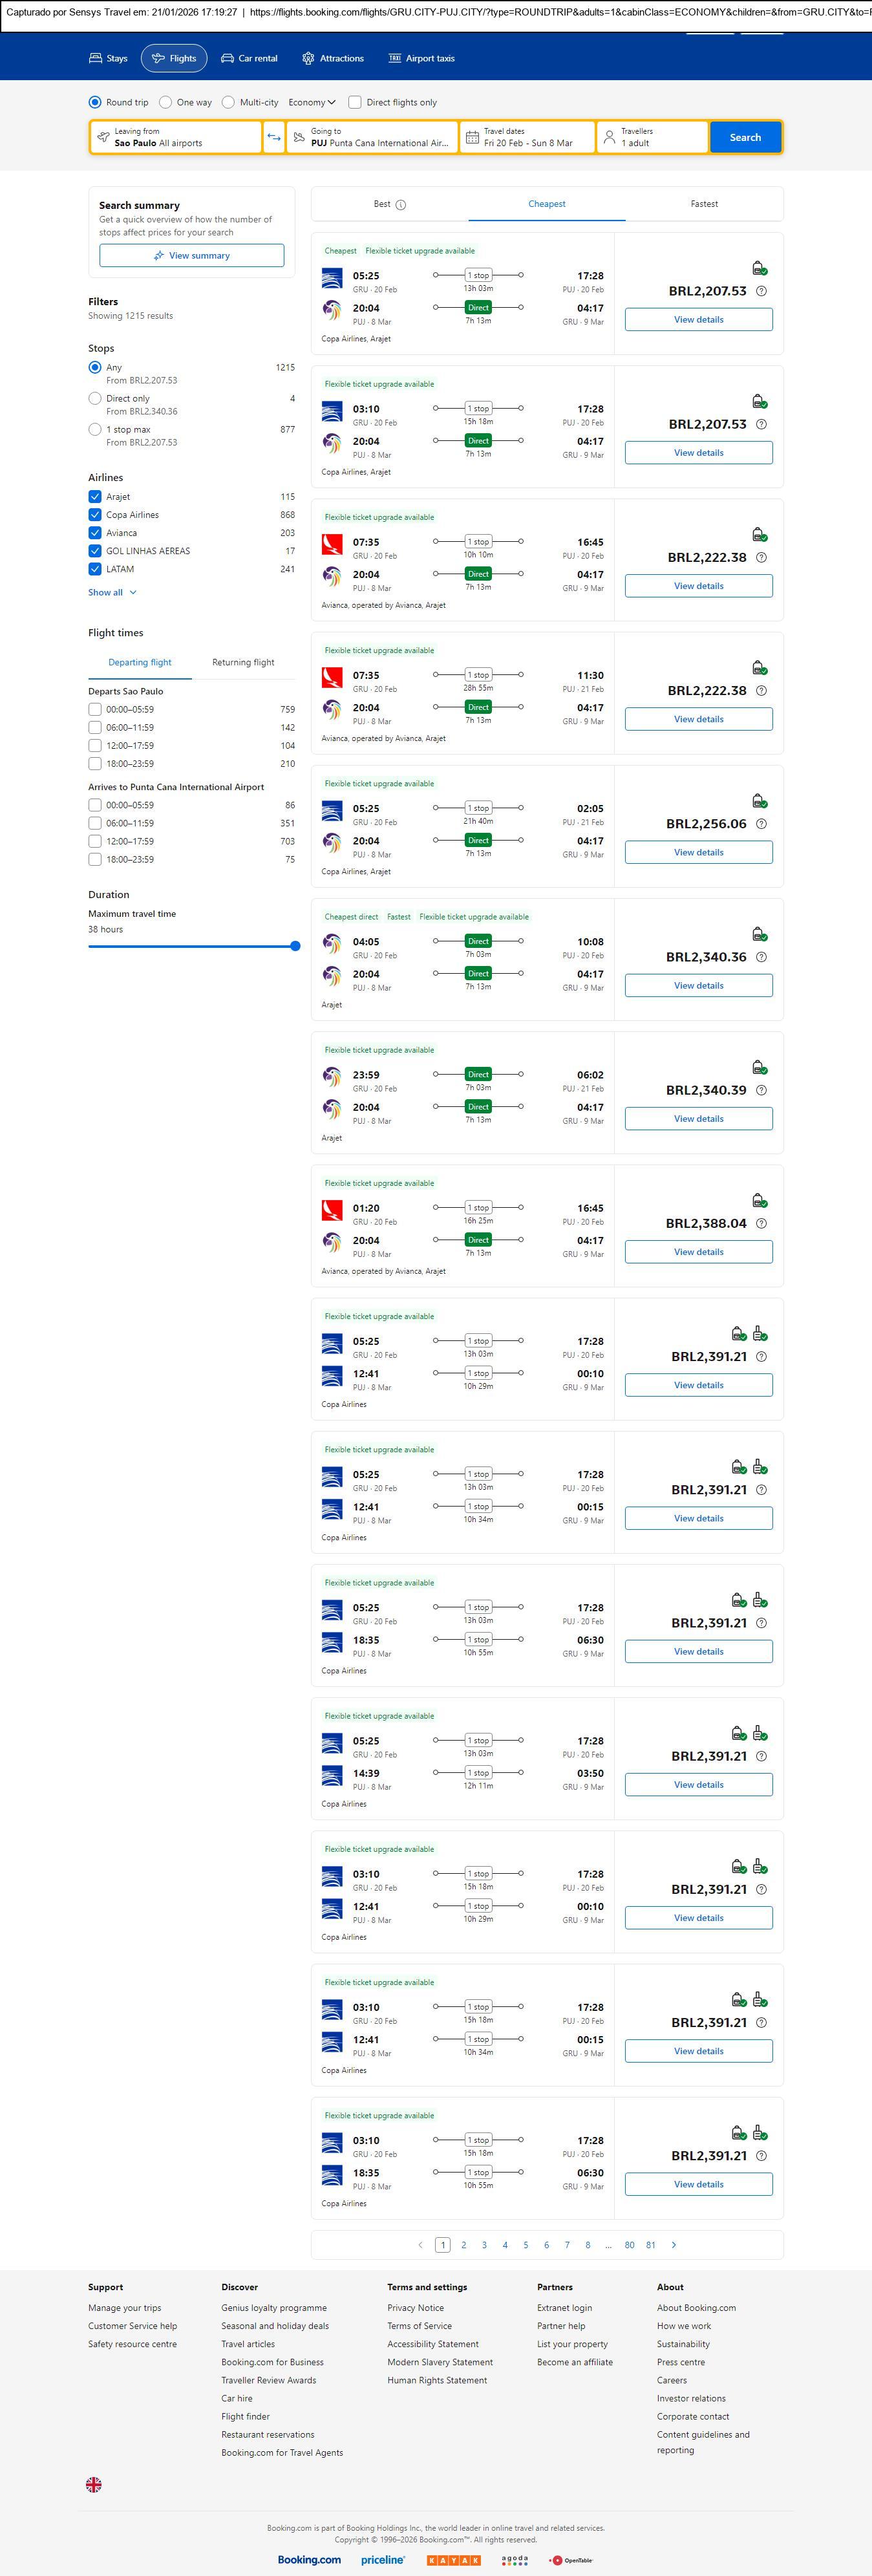Switch to the Returning flight tab
The height and width of the screenshot is (2576, 872).
coord(243,662)
